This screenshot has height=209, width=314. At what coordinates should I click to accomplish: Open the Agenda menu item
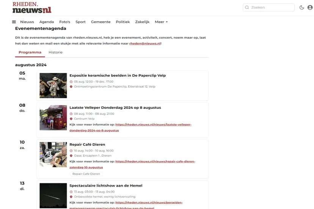[x=47, y=22]
